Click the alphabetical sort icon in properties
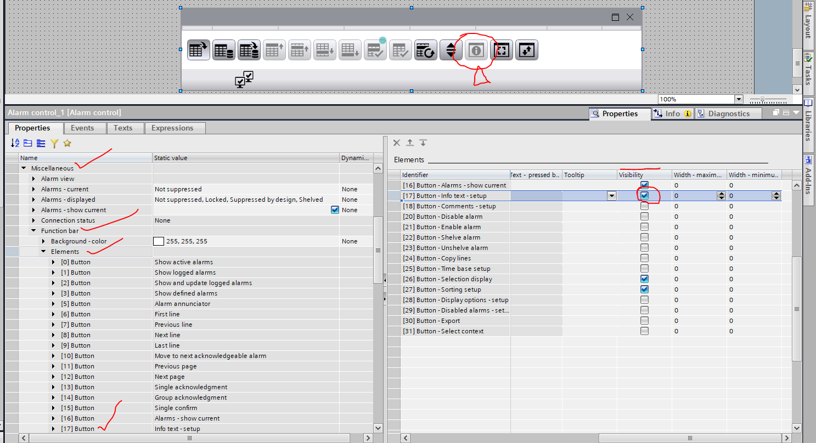816x443 pixels. [x=15, y=143]
